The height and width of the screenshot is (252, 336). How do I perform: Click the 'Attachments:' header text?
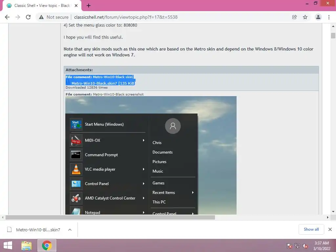(79, 70)
